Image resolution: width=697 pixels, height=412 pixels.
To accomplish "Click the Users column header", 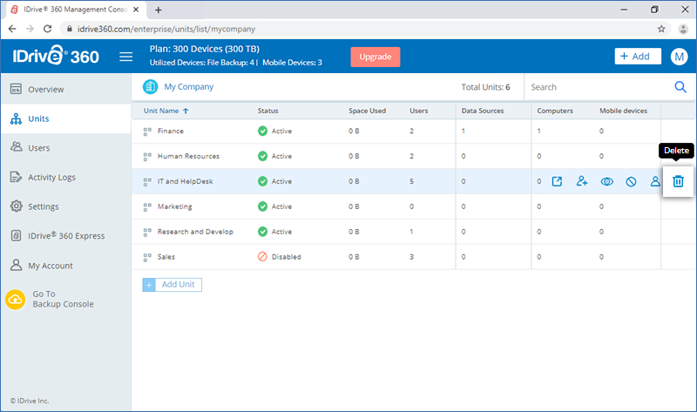I will [419, 111].
